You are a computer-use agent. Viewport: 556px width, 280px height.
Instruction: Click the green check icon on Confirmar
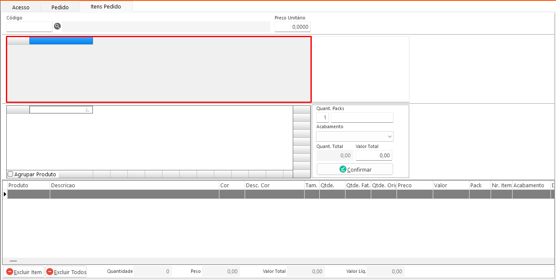[x=343, y=169]
